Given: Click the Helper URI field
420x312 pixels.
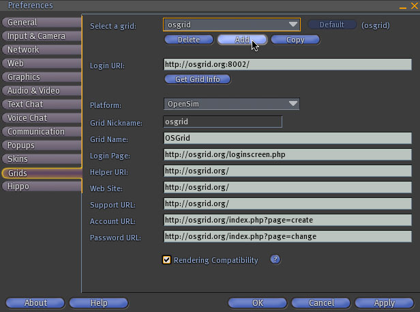Looking at the screenshot, I should pyautogui.click(x=288, y=171).
